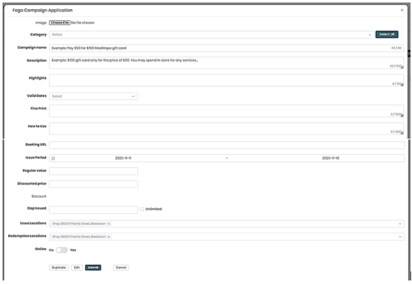
Task: Remove the Issue Locations address tag
Action: [109, 224]
